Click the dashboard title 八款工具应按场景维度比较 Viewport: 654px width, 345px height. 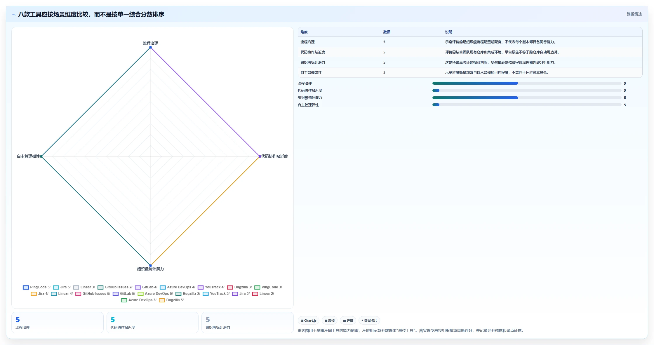[x=91, y=14]
